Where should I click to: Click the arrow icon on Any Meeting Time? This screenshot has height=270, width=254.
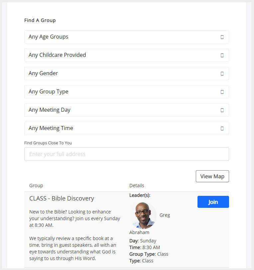(222, 128)
